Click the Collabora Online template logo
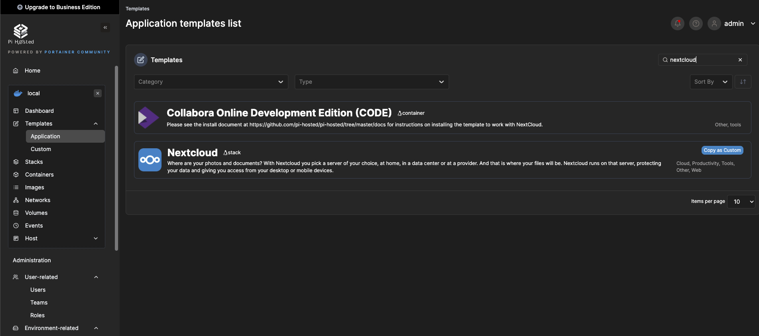The image size is (759, 336). tap(148, 118)
